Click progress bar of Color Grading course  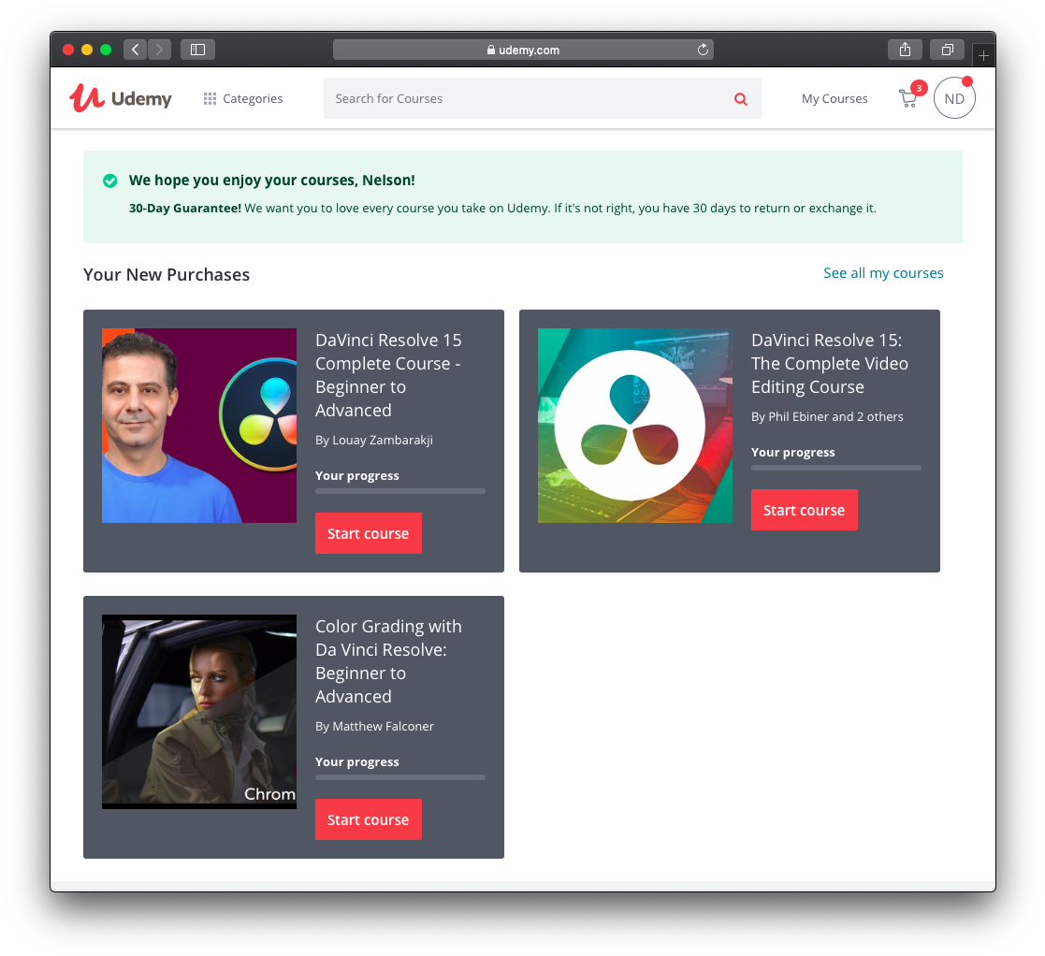click(x=400, y=777)
